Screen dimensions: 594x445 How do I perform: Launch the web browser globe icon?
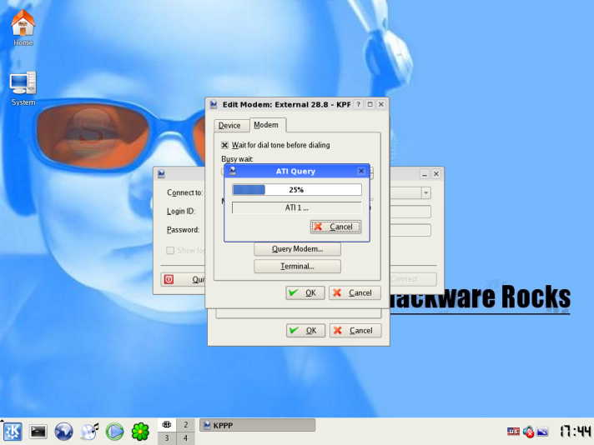tap(63, 432)
